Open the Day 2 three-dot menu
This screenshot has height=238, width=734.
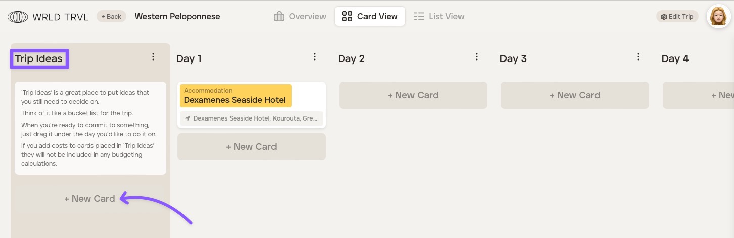[477, 57]
